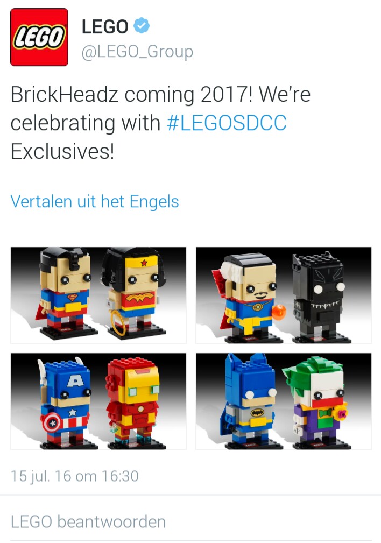The height and width of the screenshot is (543, 381).
Task: Open the @LEGO_Group handle
Action: point(137,52)
